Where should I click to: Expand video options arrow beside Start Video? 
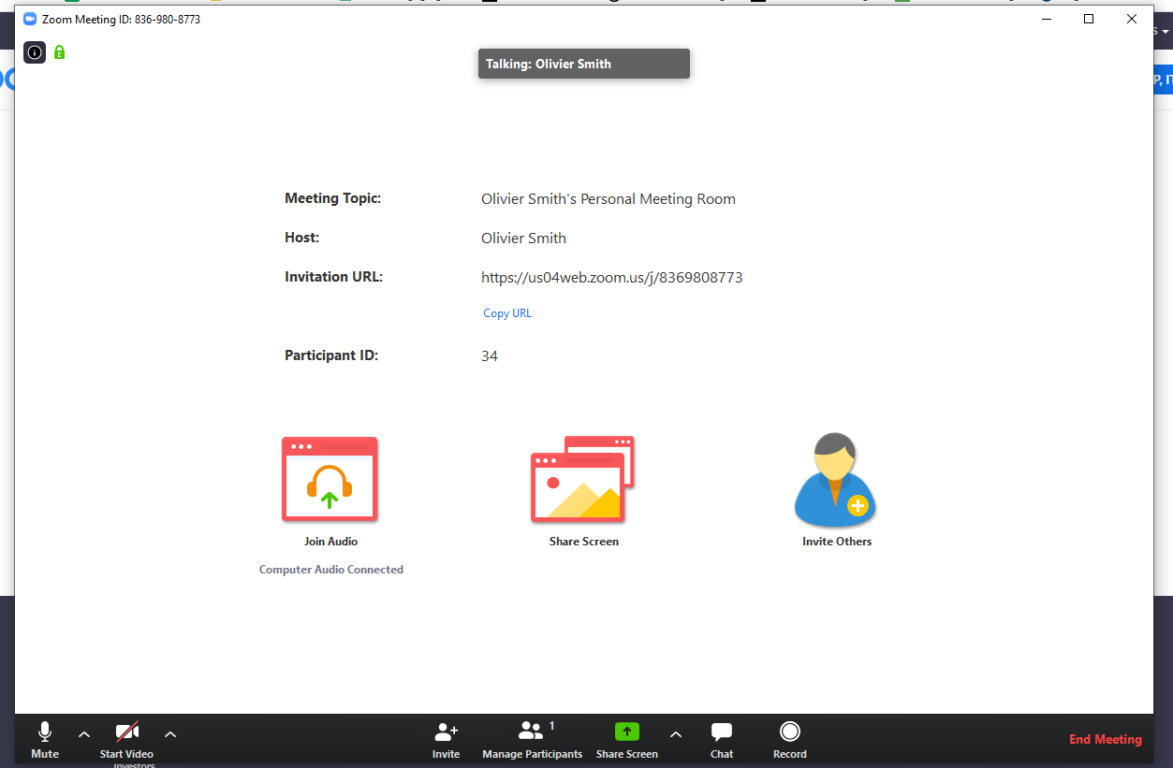(170, 734)
